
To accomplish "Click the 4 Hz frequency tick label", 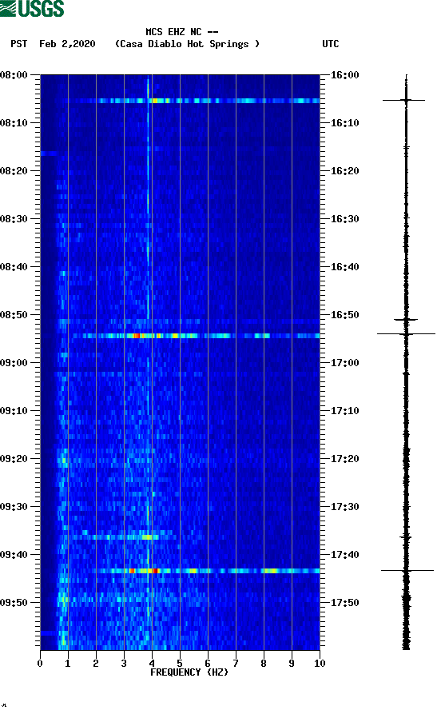I will coord(152,664).
